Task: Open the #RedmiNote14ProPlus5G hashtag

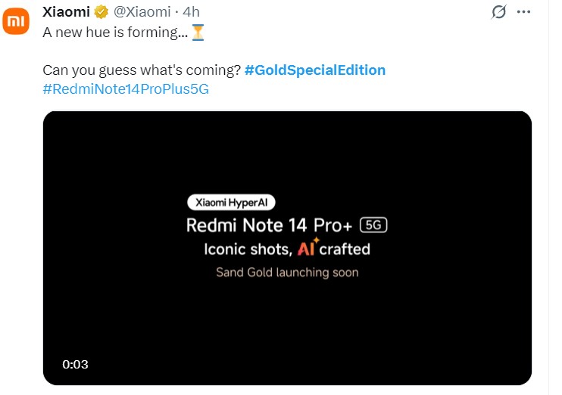Action: pos(126,89)
